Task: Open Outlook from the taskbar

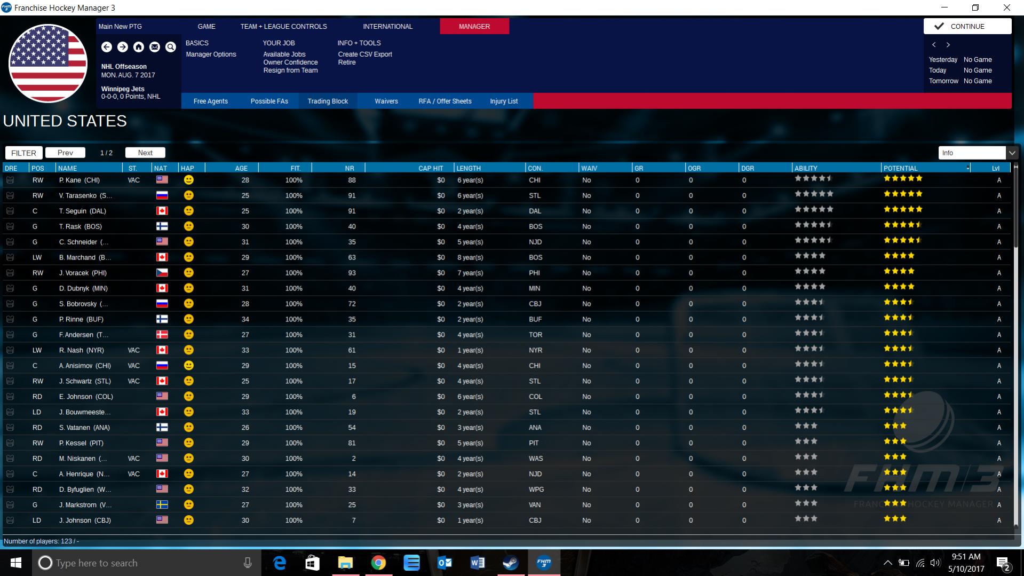Action: [444, 563]
